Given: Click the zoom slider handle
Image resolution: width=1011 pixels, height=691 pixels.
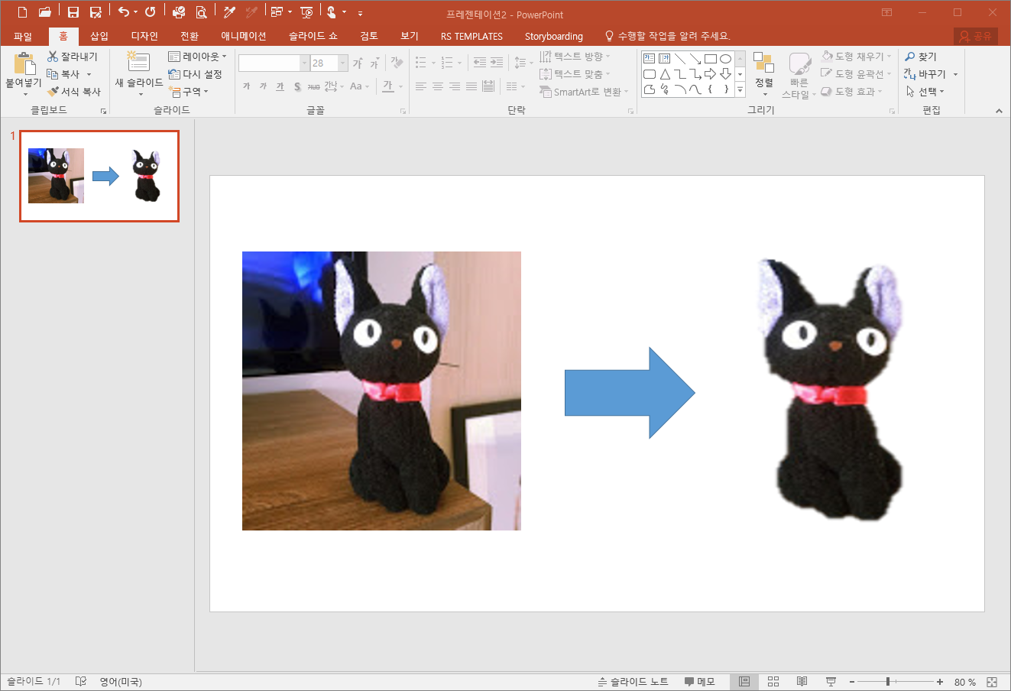Looking at the screenshot, I should [x=888, y=682].
